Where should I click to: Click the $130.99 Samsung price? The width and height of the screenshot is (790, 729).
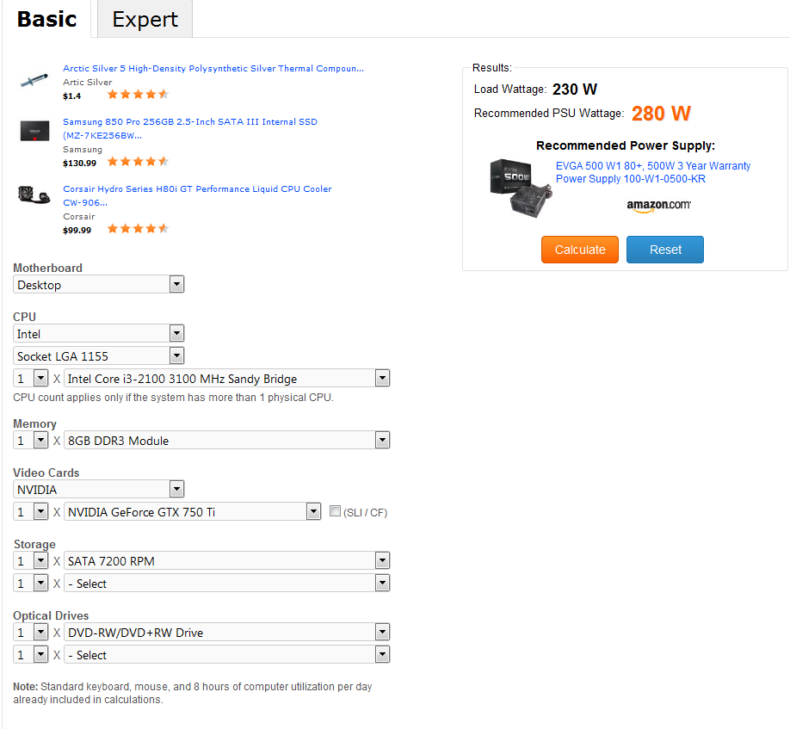pyautogui.click(x=80, y=164)
